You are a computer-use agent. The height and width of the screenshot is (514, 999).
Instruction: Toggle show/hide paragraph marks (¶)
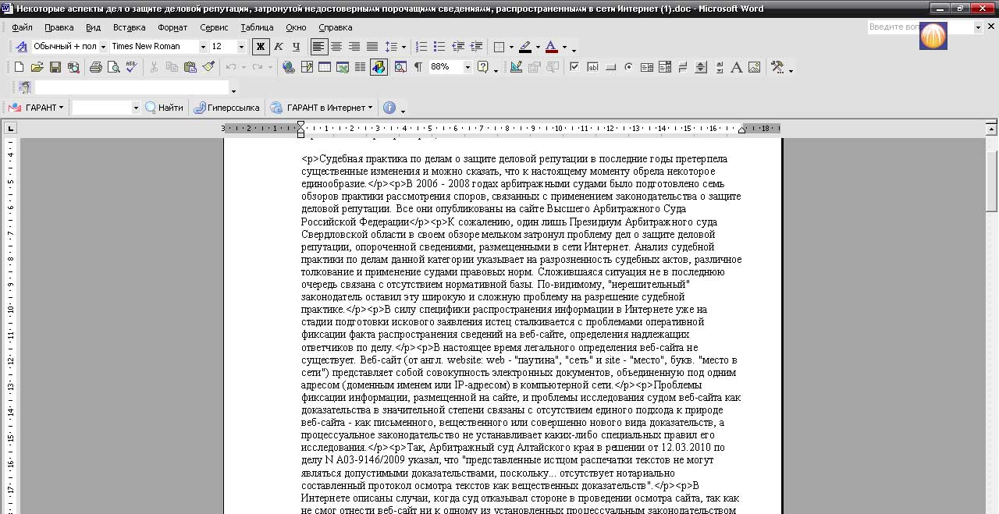click(x=418, y=67)
